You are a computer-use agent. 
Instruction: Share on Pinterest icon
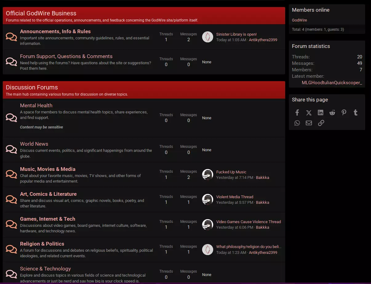click(x=344, y=112)
